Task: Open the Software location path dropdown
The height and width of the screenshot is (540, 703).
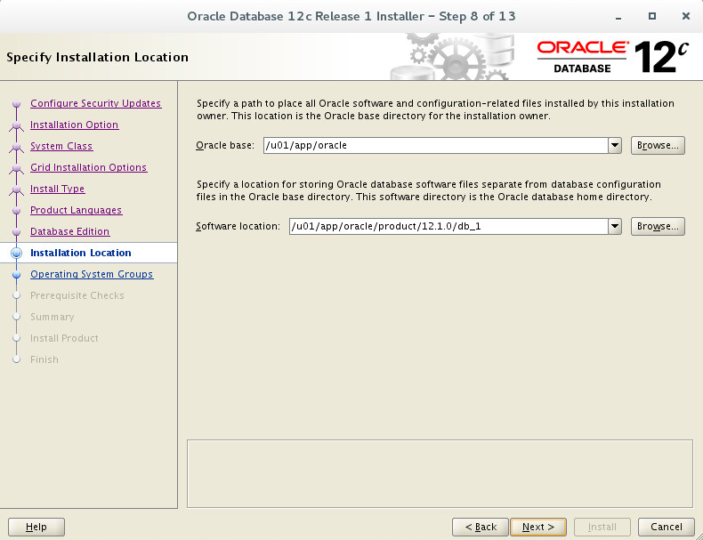Action: (615, 226)
